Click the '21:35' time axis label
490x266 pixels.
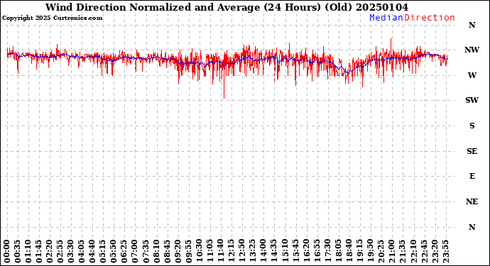click(x=403, y=251)
